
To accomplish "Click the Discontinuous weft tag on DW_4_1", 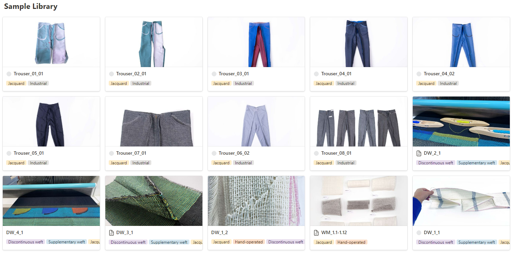I will (26, 242).
